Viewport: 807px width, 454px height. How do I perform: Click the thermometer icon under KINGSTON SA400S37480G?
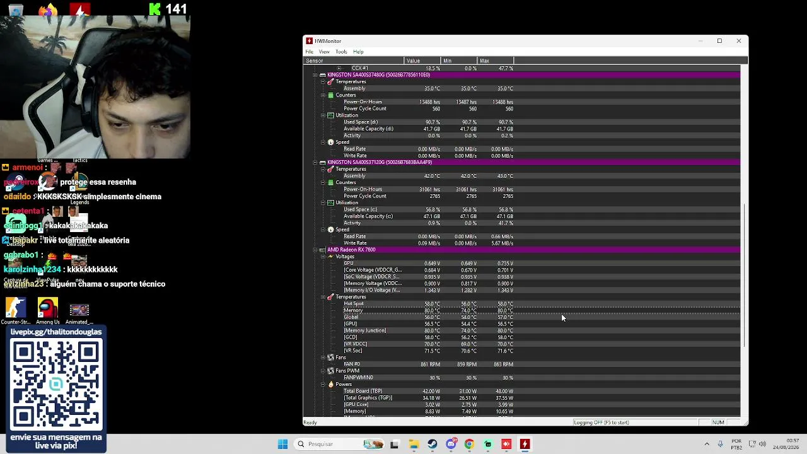[x=330, y=82]
